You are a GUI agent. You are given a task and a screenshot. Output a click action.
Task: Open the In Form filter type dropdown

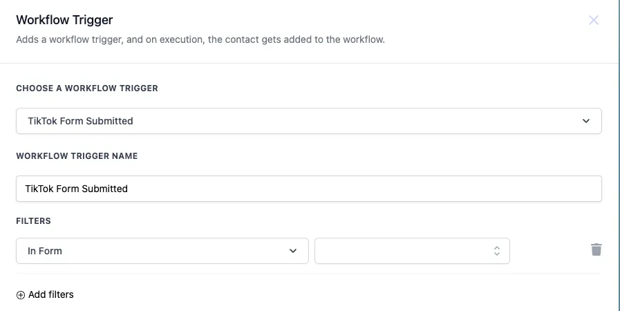pyautogui.click(x=162, y=251)
